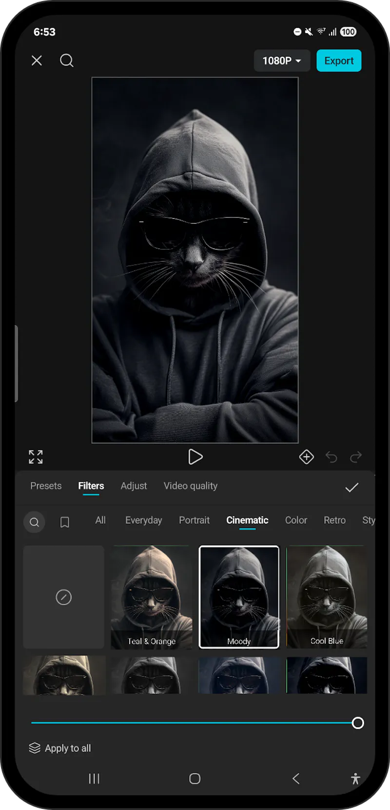Add a keyframe with the diamond icon

pos(306,457)
